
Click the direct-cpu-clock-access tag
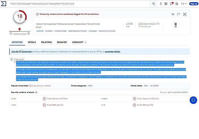(107, 31)
